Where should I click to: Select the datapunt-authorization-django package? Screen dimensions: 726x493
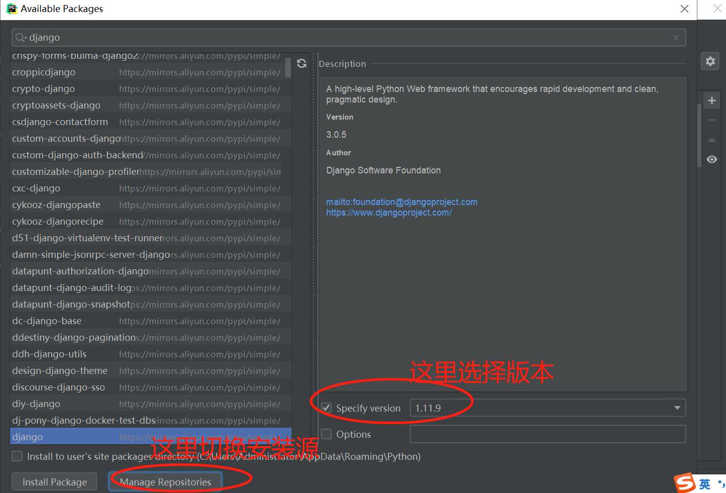151,271
